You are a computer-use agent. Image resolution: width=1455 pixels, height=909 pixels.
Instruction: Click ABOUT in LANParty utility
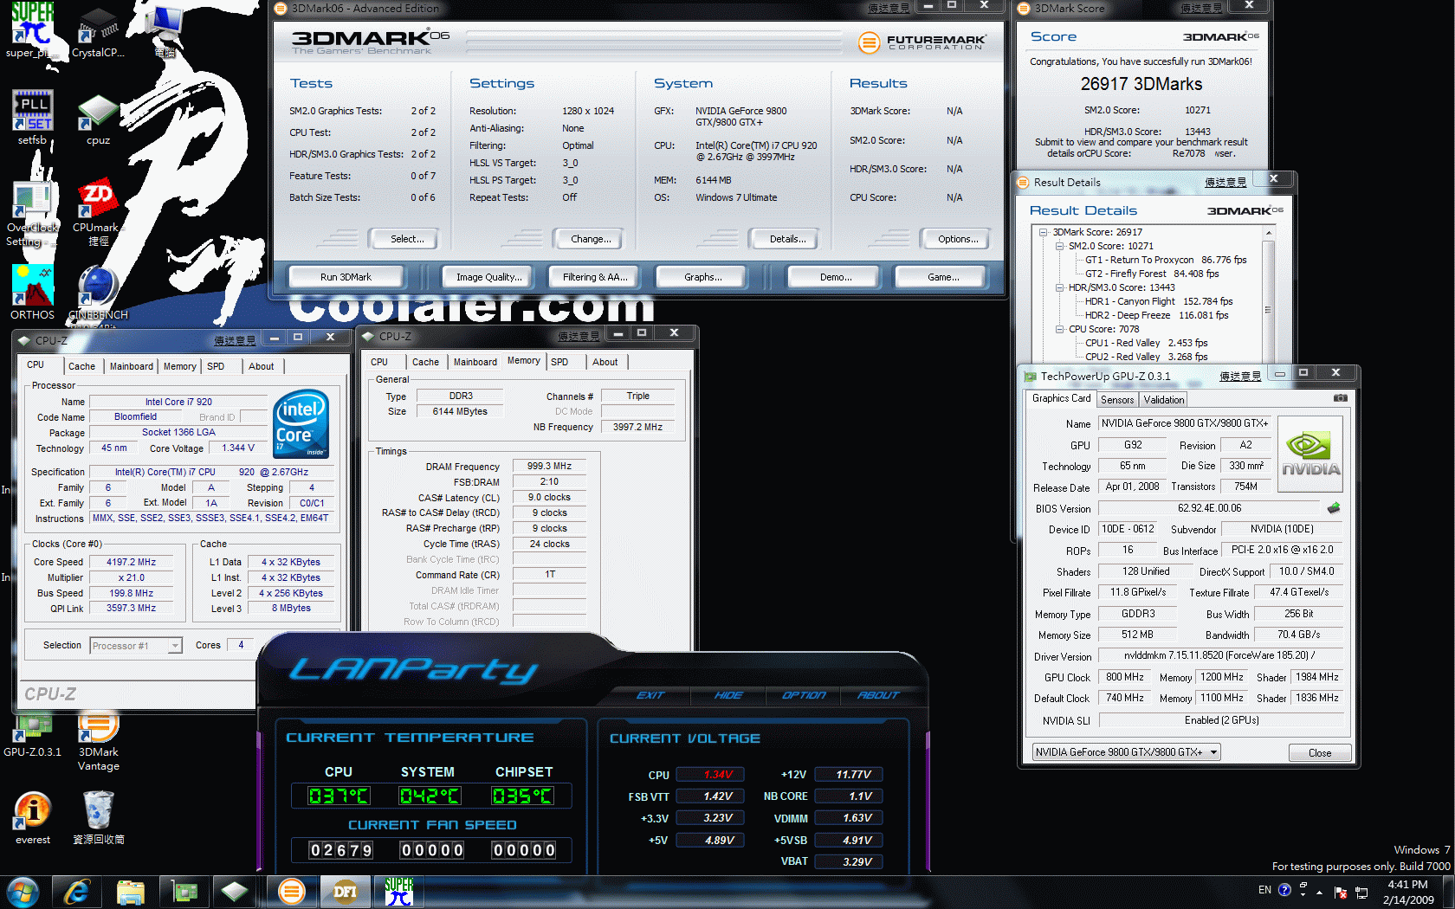878,695
